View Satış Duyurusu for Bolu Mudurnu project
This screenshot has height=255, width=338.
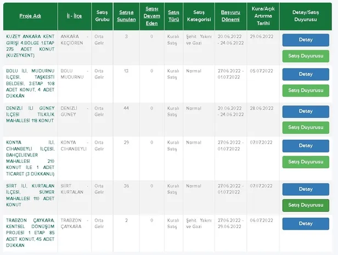[x=306, y=90]
